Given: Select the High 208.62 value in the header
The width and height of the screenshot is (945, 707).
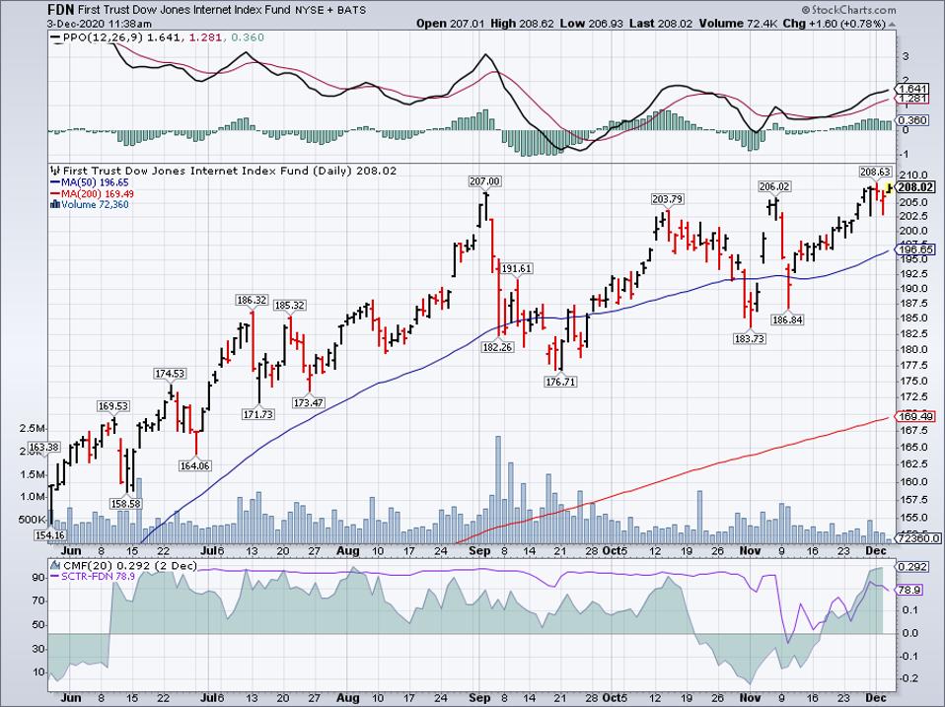Looking at the screenshot, I should point(523,24).
